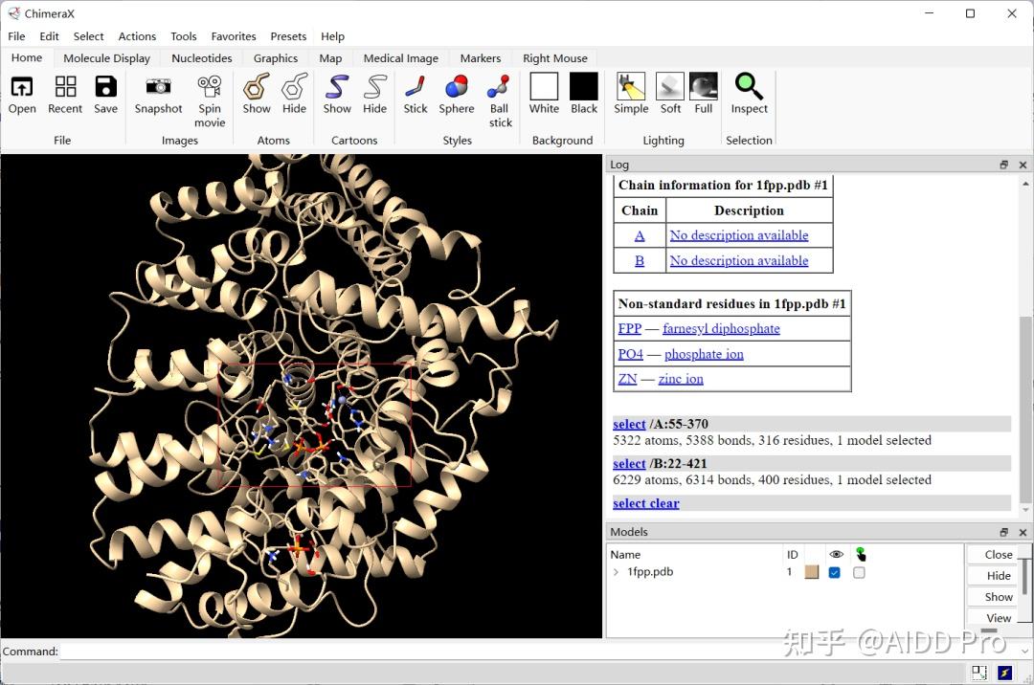Open the Tools menu
This screenshot has height=685, width=1034.
pos(183,36)
